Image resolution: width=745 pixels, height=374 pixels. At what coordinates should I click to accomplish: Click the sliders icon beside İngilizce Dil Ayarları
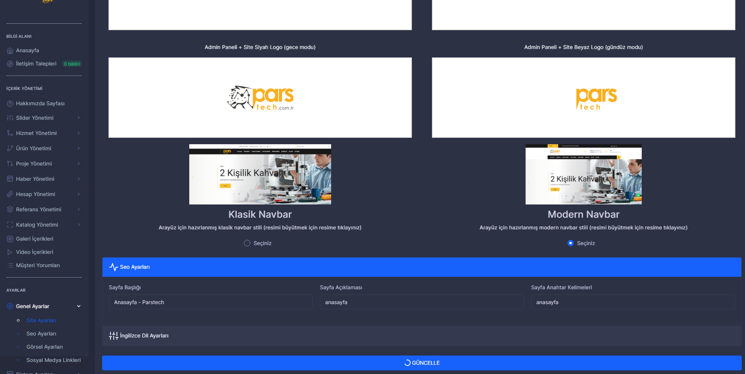(114, 336)
